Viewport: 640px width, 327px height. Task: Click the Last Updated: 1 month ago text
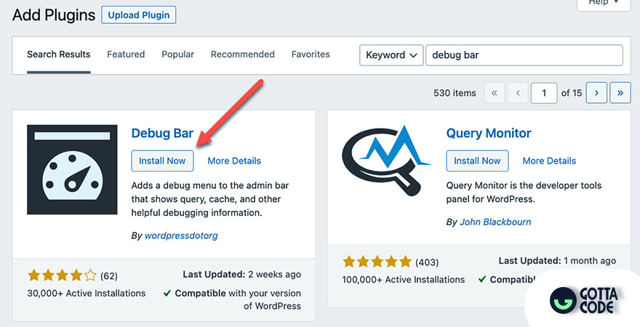coord(557,261)
